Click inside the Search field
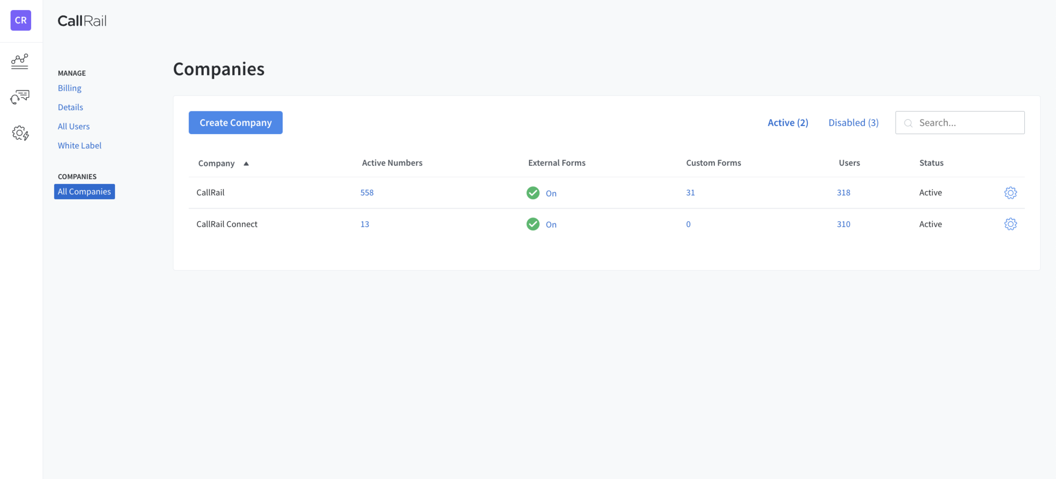Screen dimensions: 1056x479 tap(966, 122)
